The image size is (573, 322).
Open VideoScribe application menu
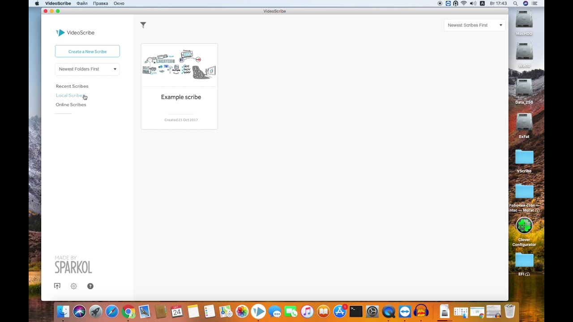(58, 3)
